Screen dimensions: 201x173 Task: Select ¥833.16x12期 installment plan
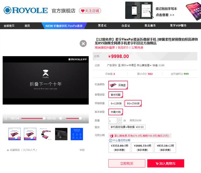coord(165,148)
